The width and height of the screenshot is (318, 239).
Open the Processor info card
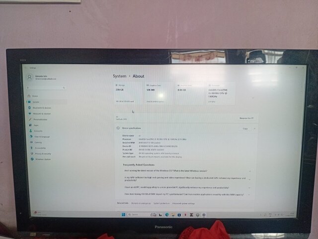221,94
